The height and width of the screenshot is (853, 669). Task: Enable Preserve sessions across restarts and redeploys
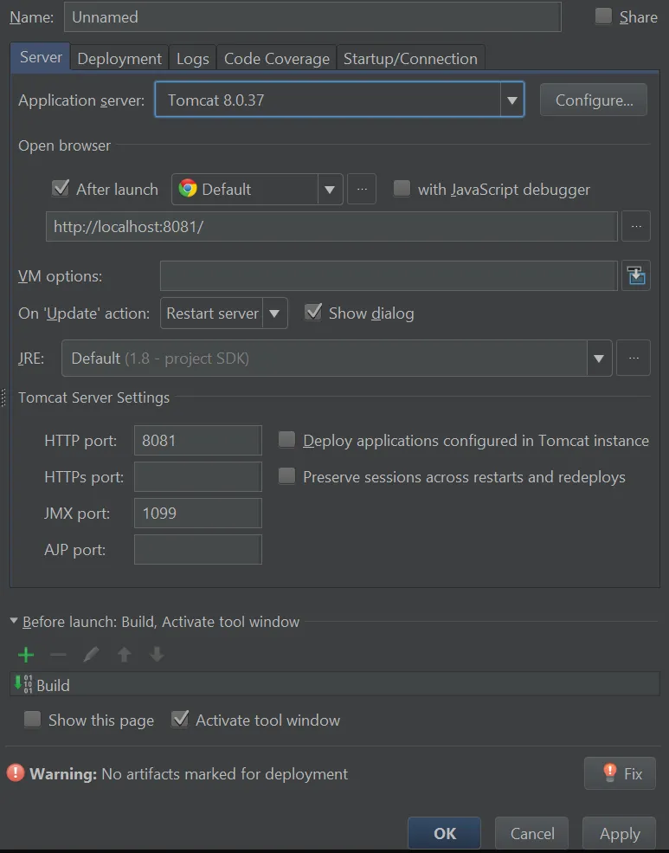(x=287, y=476)
